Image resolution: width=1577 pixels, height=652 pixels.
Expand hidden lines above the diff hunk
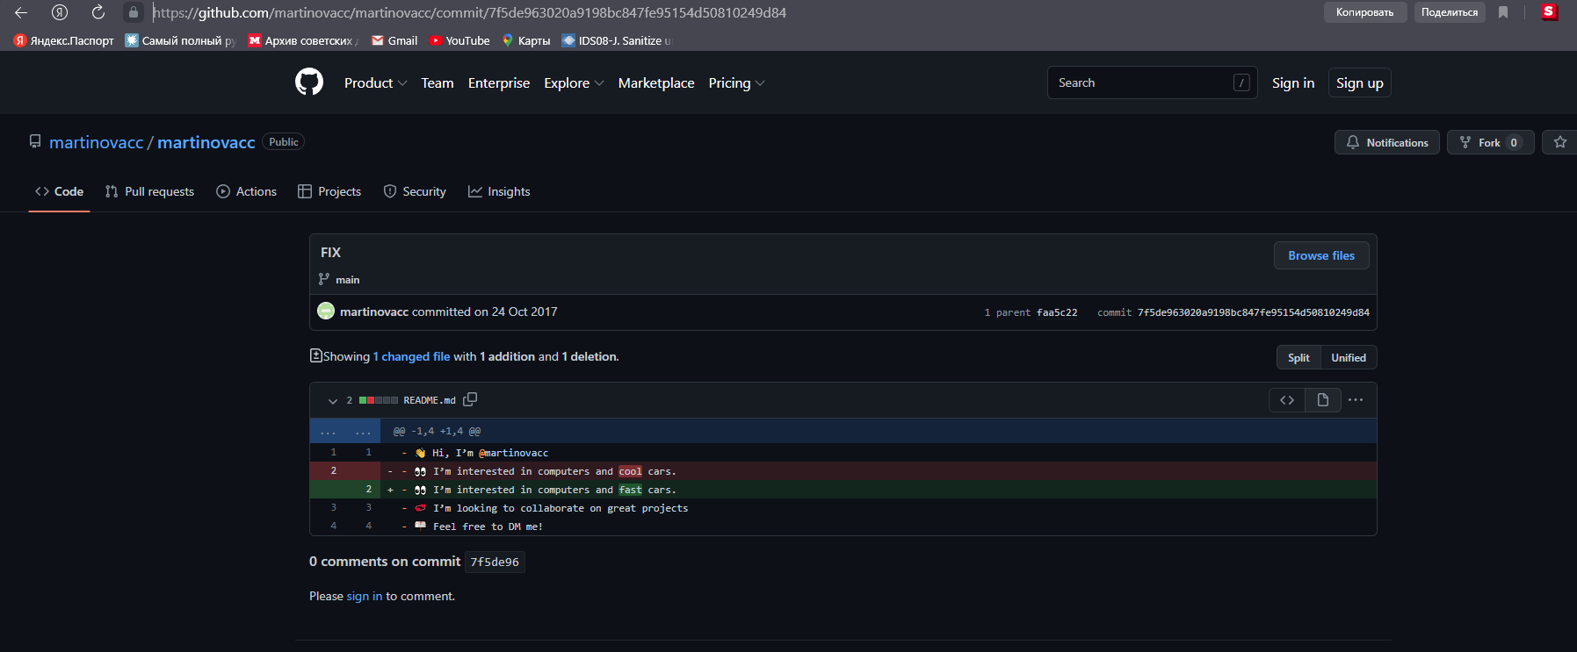345,431
